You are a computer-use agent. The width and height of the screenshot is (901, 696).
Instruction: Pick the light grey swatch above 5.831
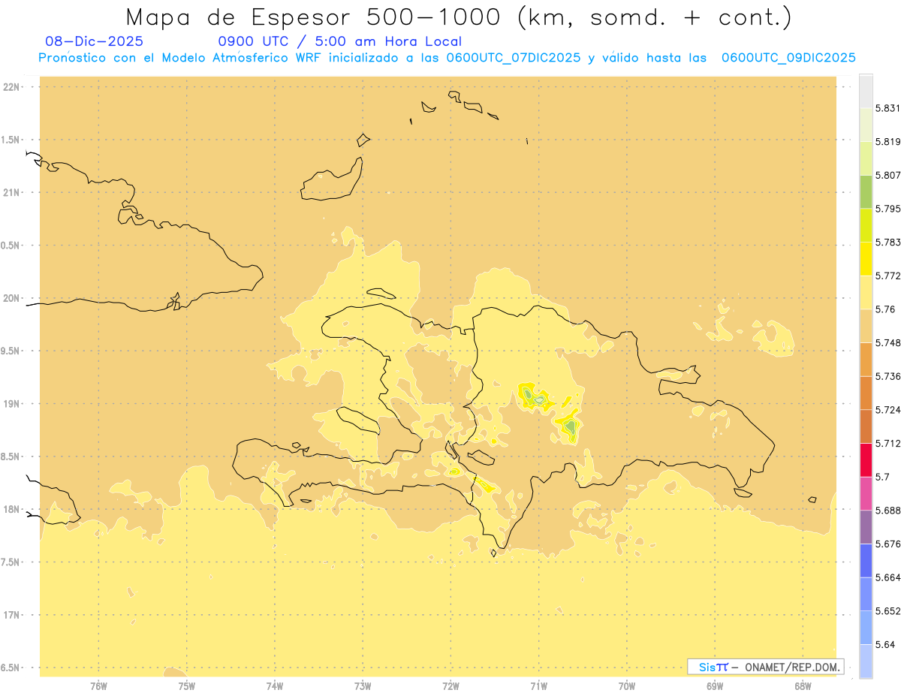pos(866,91)
